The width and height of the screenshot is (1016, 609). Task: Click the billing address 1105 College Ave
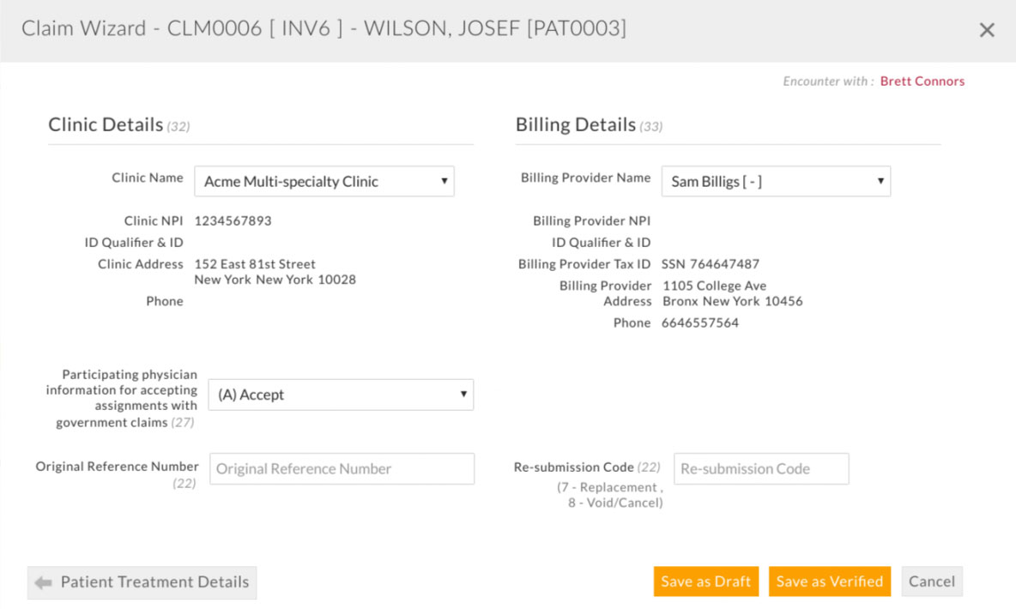click(714, 286)
